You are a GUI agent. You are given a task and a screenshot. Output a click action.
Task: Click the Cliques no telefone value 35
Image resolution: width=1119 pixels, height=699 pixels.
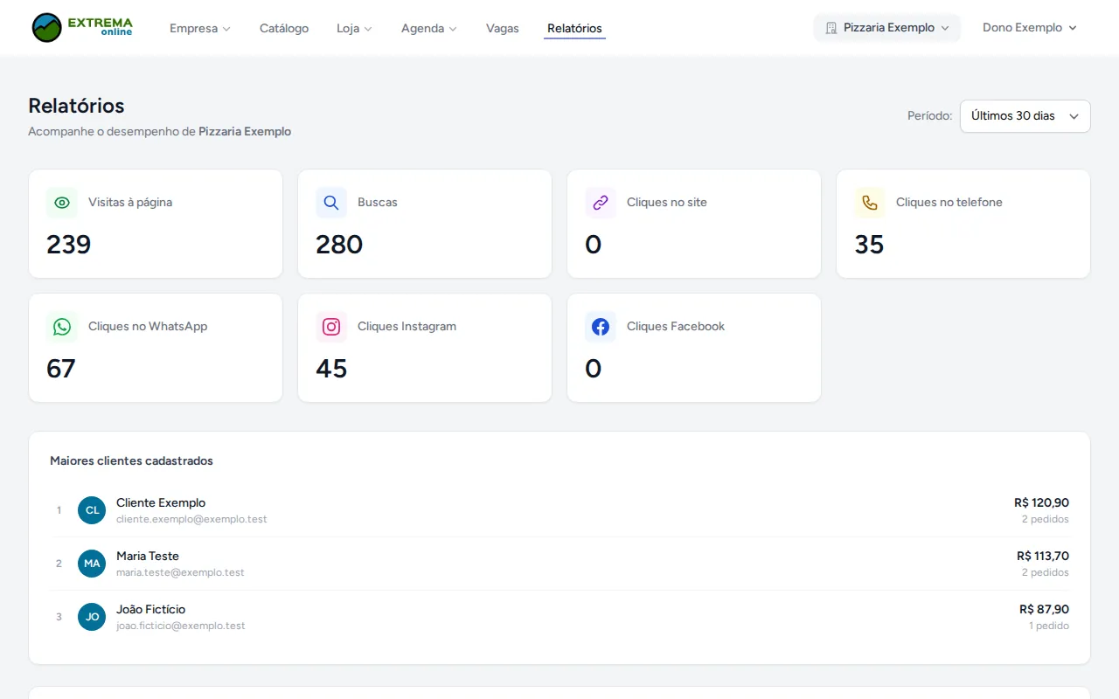click(x=869, y=245)
